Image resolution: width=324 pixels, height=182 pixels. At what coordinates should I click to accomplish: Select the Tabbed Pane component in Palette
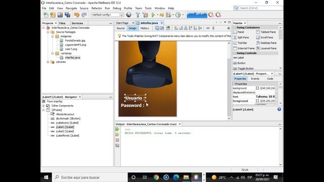266,32
